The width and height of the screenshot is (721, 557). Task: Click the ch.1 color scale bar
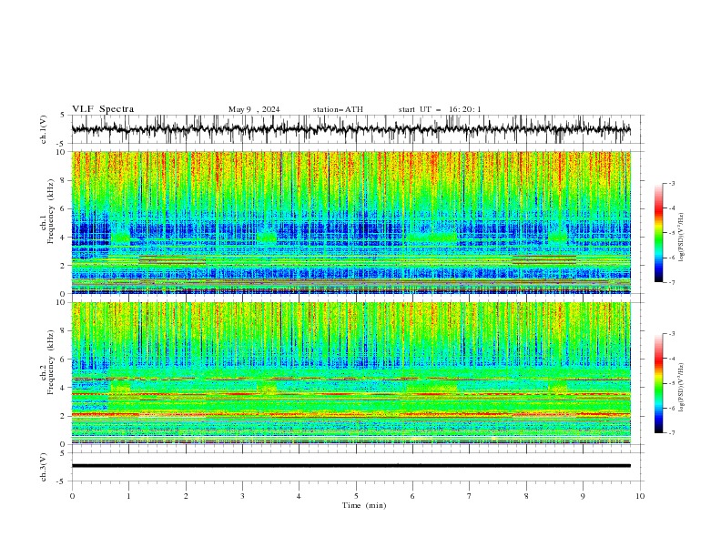click(658, 233)
